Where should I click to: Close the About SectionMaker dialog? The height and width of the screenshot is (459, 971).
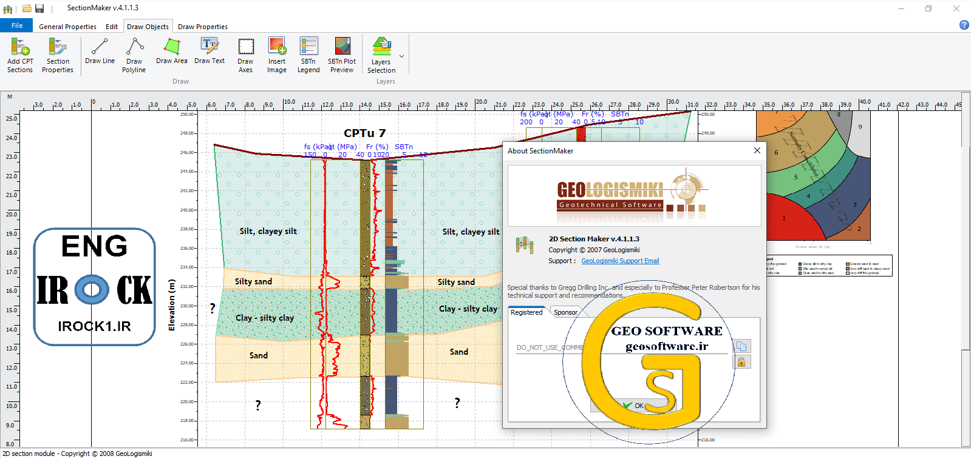(757, 150)
